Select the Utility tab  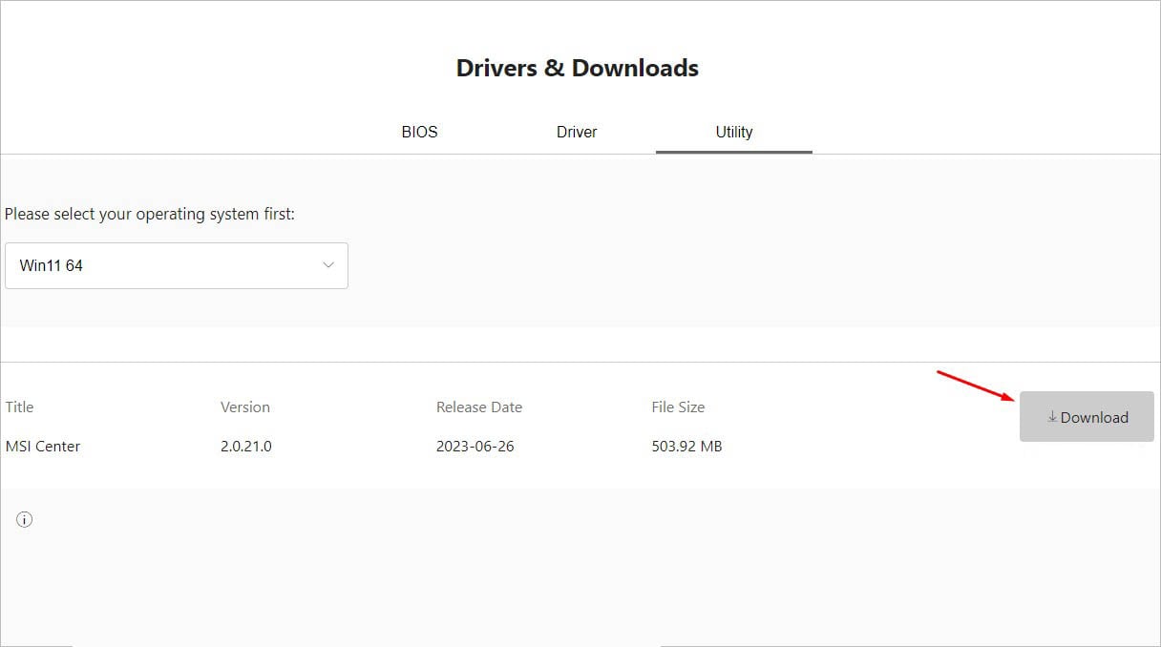tap(734, 132)
